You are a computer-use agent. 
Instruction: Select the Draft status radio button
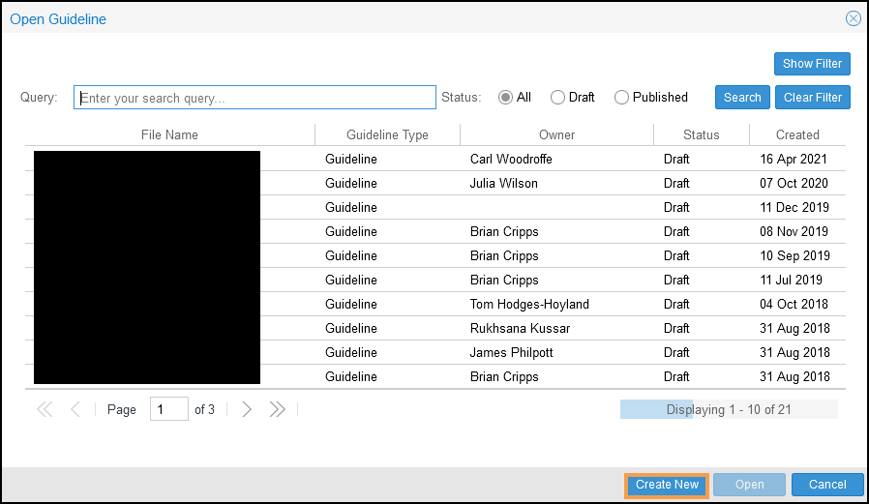point(557,97)
